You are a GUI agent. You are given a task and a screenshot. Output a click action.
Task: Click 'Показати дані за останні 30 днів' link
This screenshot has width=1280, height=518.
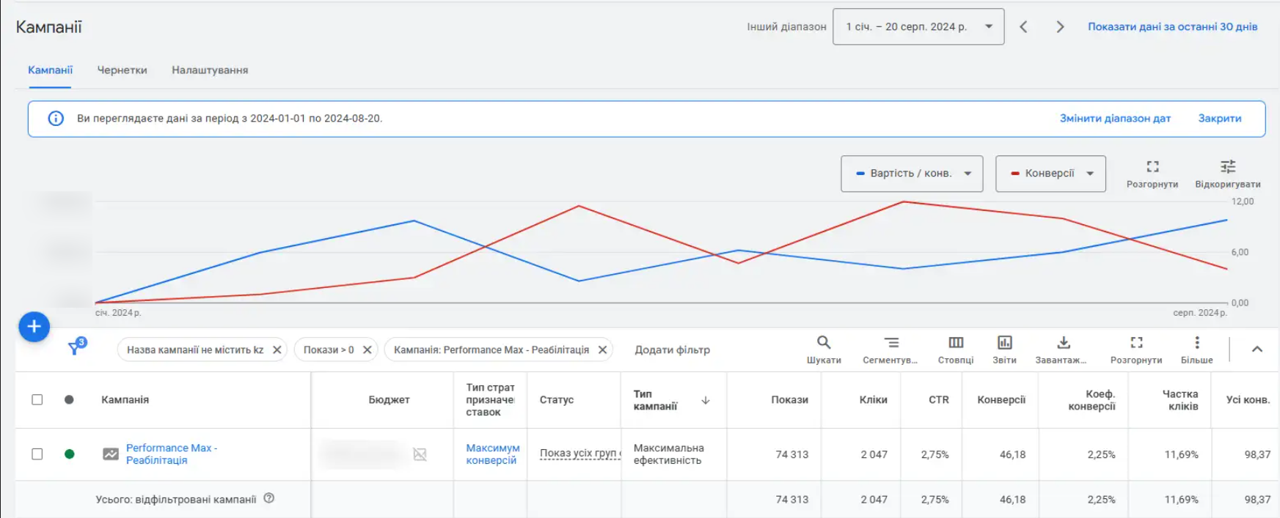coord(1172,27)
